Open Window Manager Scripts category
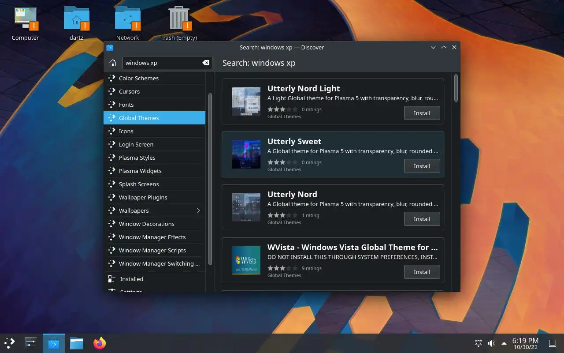 [x=154, y=250]
